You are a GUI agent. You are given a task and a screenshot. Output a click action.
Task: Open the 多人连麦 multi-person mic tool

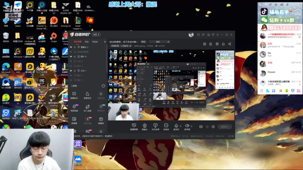(87, 108)
